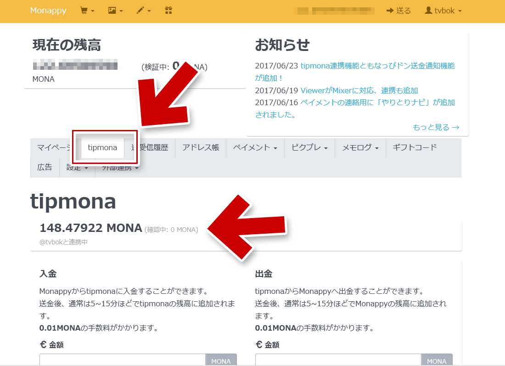Open the picture menu icon in navbar

pyautogui.click(x=115, y=11)
